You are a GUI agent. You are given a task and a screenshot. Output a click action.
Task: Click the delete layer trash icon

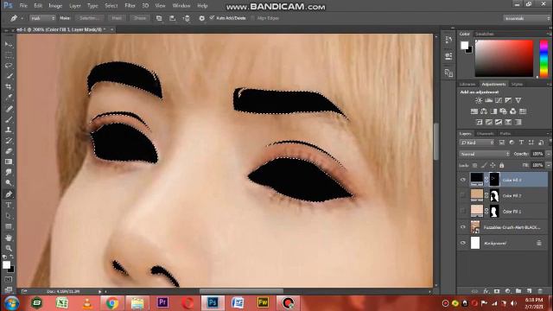(x=540, y=291)
